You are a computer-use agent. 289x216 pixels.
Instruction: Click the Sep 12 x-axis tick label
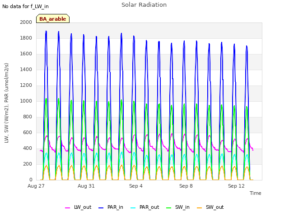pyautogui.click(x=236, y=186)
